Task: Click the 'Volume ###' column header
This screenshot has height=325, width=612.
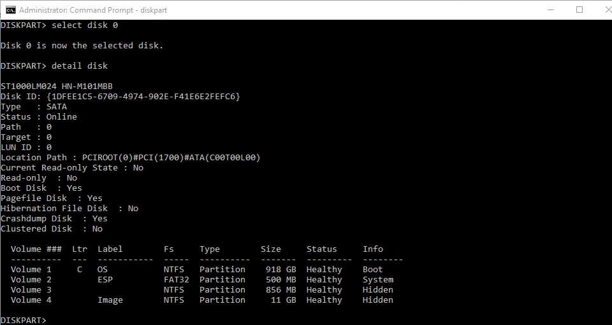Action: coord(36,249)
